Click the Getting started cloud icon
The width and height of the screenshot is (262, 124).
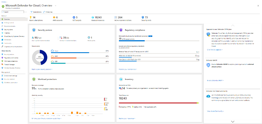2,23
